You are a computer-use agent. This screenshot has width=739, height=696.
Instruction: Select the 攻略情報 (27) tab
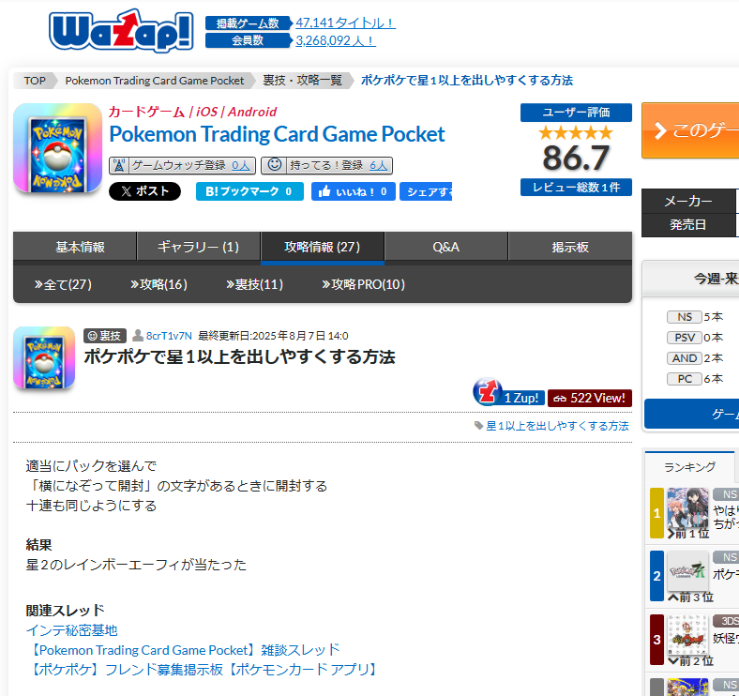tap(323, 247)
